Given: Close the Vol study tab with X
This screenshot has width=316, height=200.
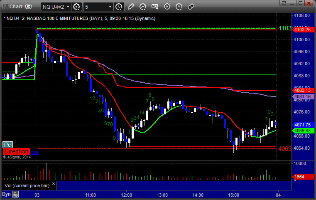Looking at the screenshot, I should tap(54, 184).
